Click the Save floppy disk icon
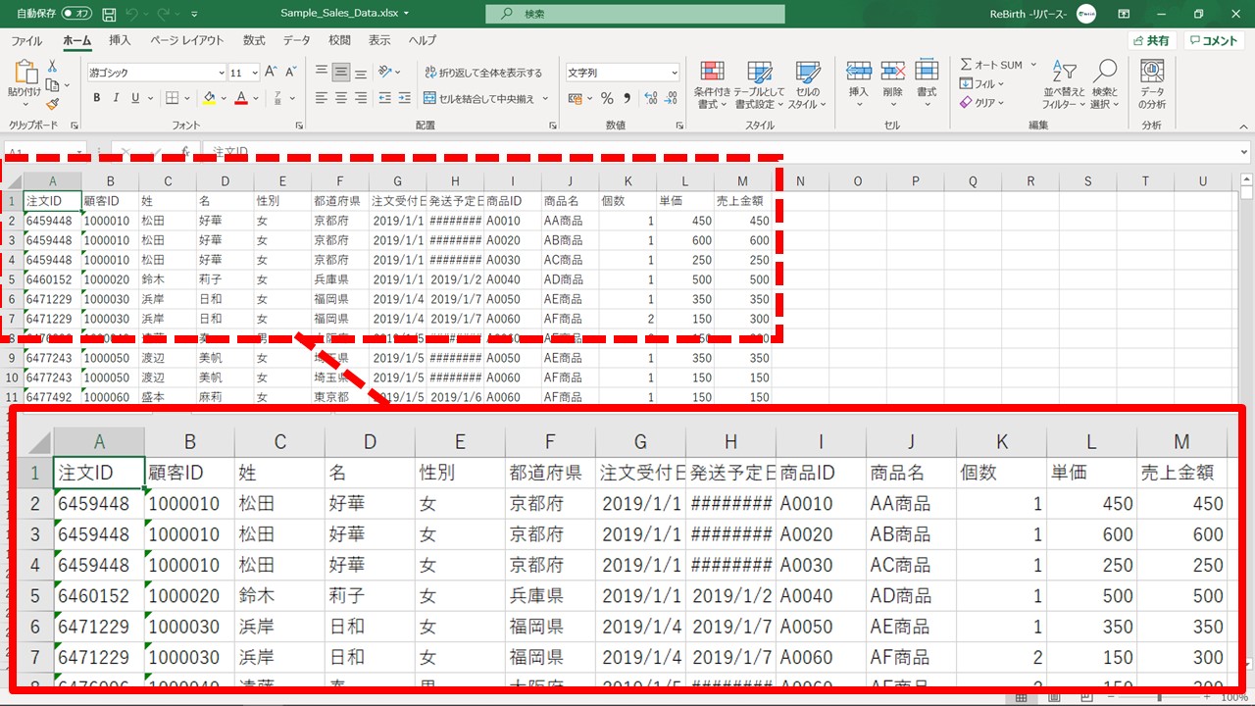Screen dimensions: 1255x706 coord(108,14)
